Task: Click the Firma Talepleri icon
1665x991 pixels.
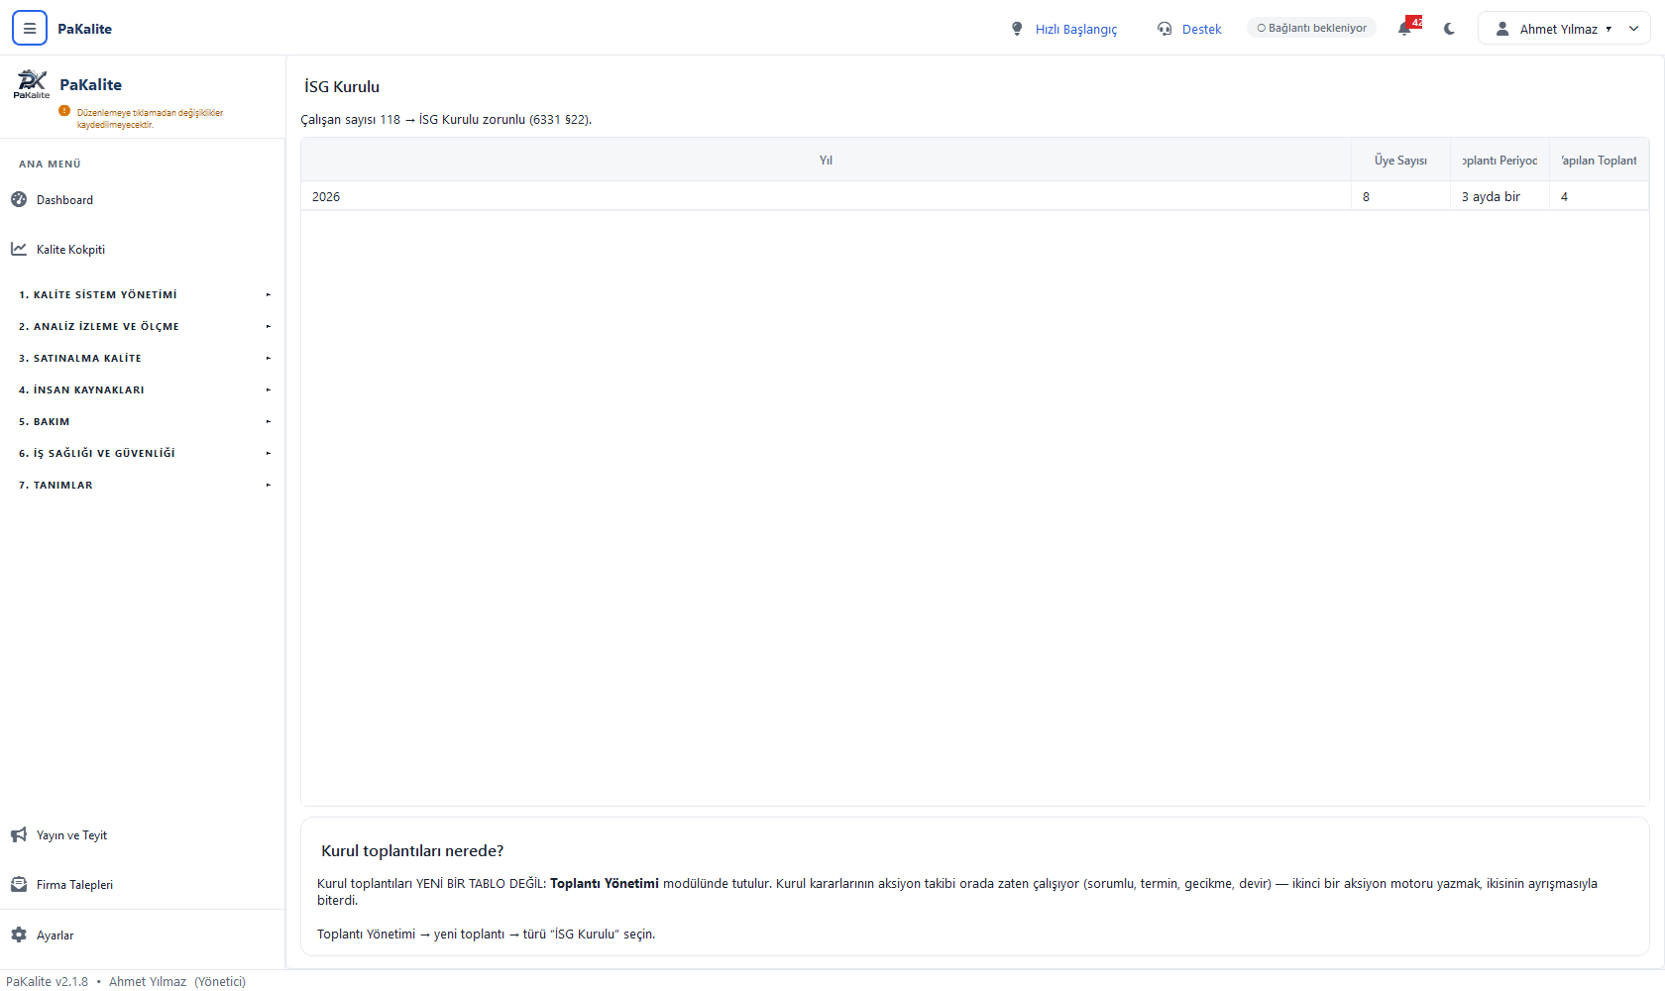Action: click(19, 884)
